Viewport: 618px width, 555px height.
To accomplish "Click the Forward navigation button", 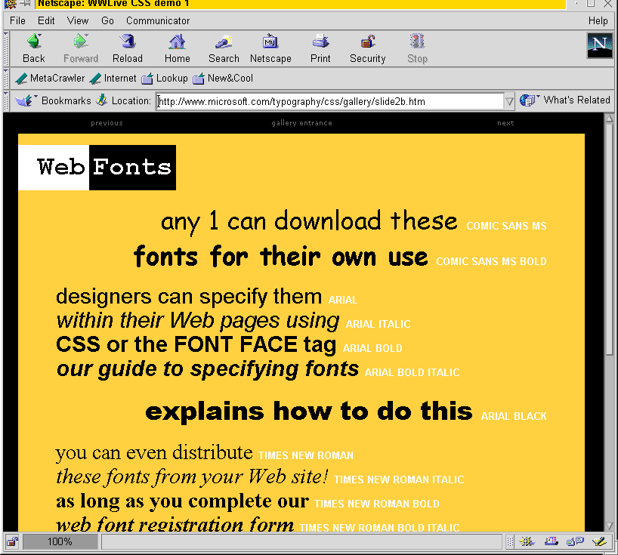I will 81,48.
